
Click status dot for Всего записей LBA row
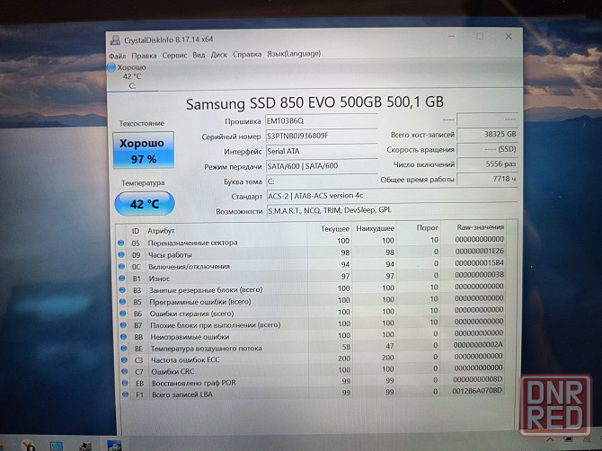126,394
